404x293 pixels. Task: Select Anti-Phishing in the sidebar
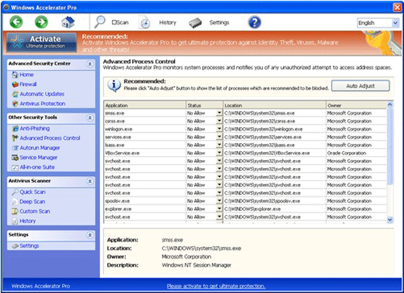34,129
